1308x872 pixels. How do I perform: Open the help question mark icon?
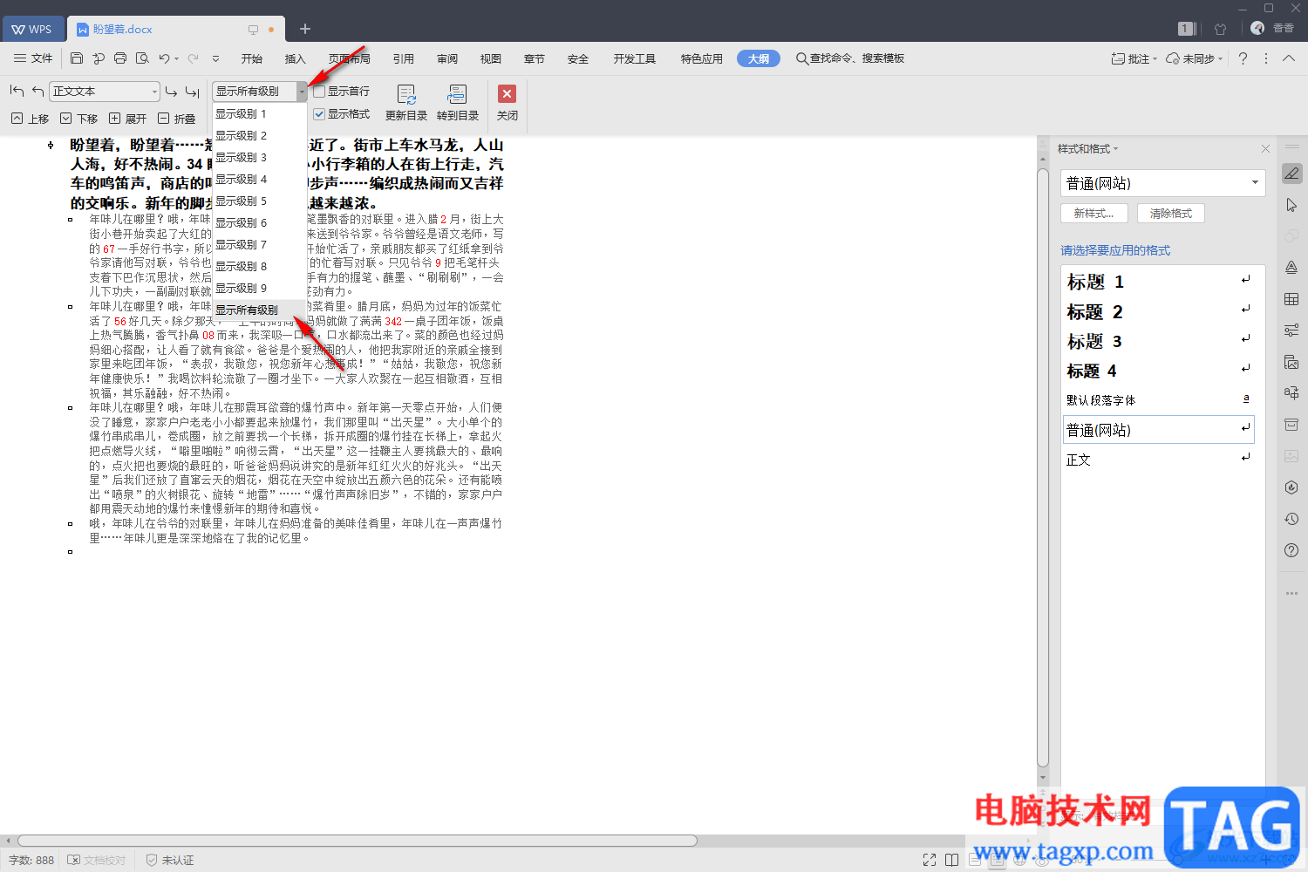point(1243,58)
